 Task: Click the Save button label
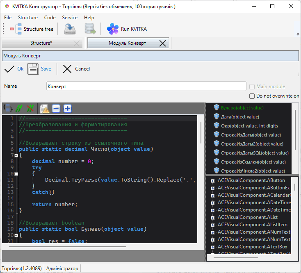pyautogui.click(x=46, y=69)
